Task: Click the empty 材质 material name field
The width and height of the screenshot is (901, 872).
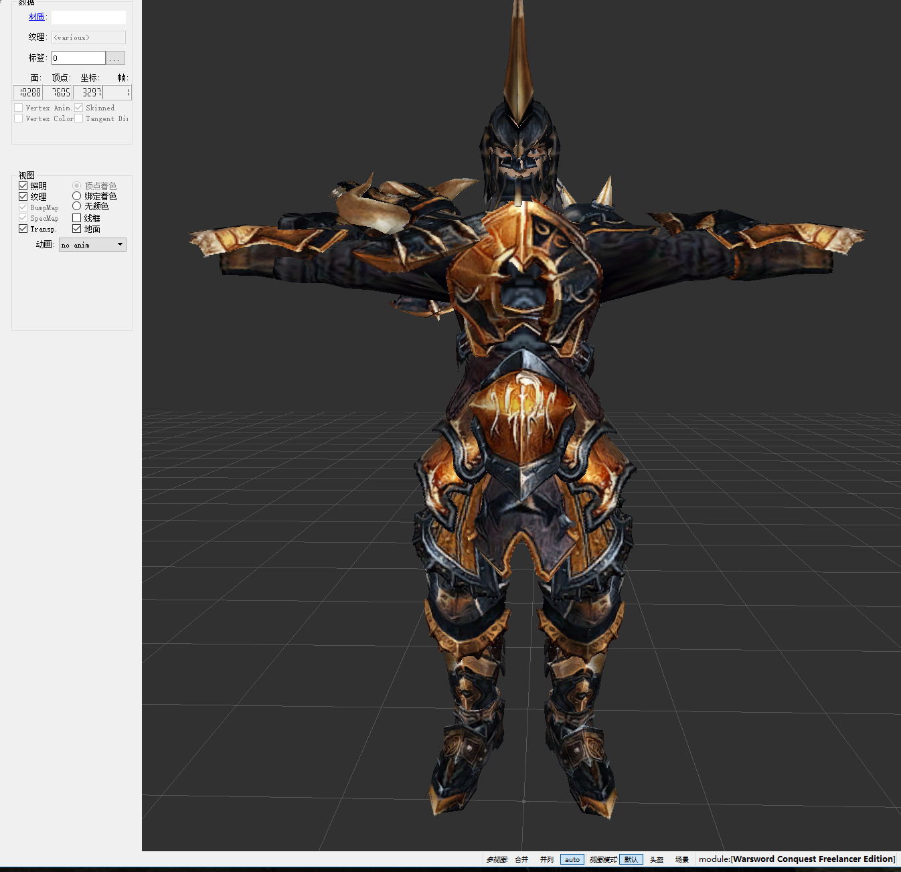Action: tap(88, 17)
